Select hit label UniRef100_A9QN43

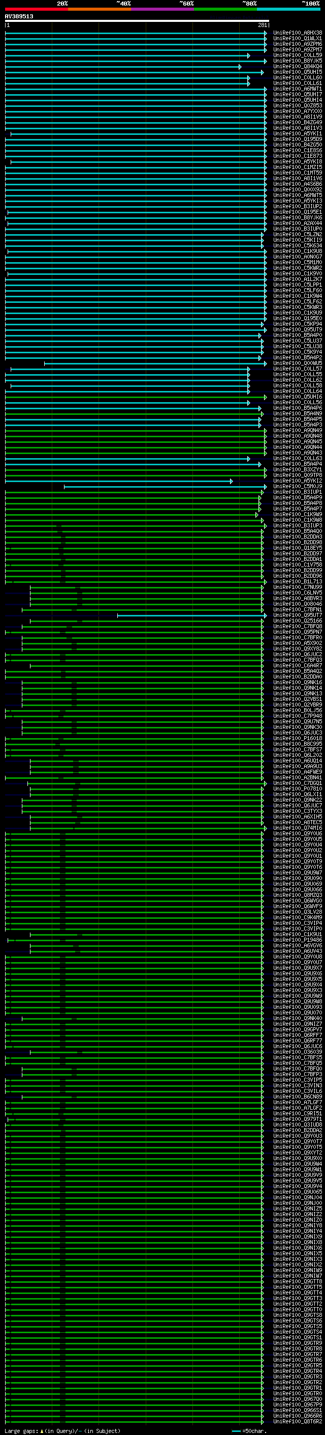coord(298,453)
